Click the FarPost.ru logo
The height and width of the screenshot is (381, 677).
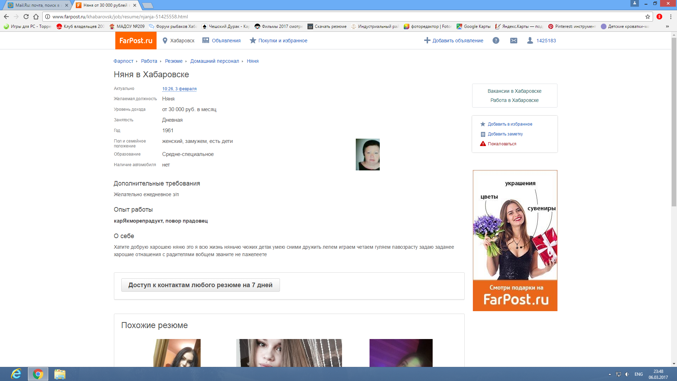[136, 41]
